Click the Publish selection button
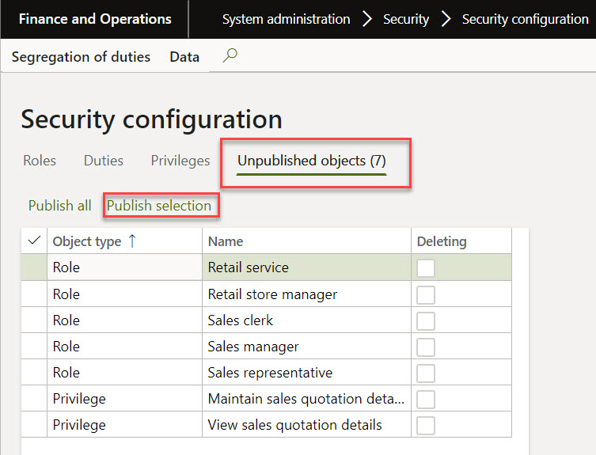The image size is (596, 455). [x=159, y=206]
